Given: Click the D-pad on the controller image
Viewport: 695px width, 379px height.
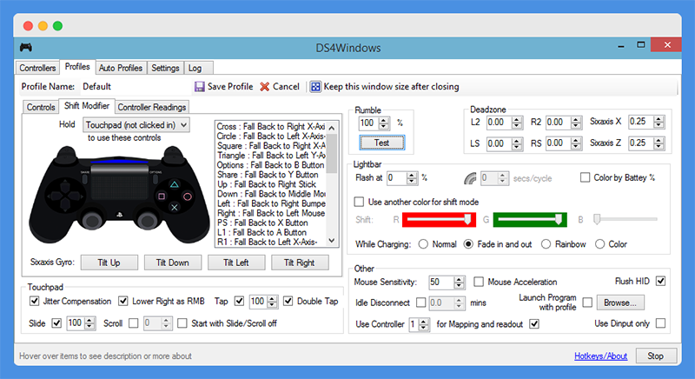Looking at the screenshot, I should point(65,195).
